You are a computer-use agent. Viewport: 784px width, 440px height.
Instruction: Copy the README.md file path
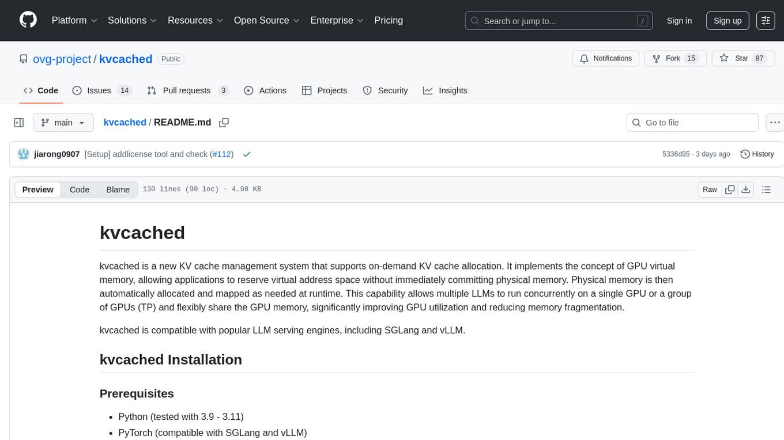(x=224, y=123)
